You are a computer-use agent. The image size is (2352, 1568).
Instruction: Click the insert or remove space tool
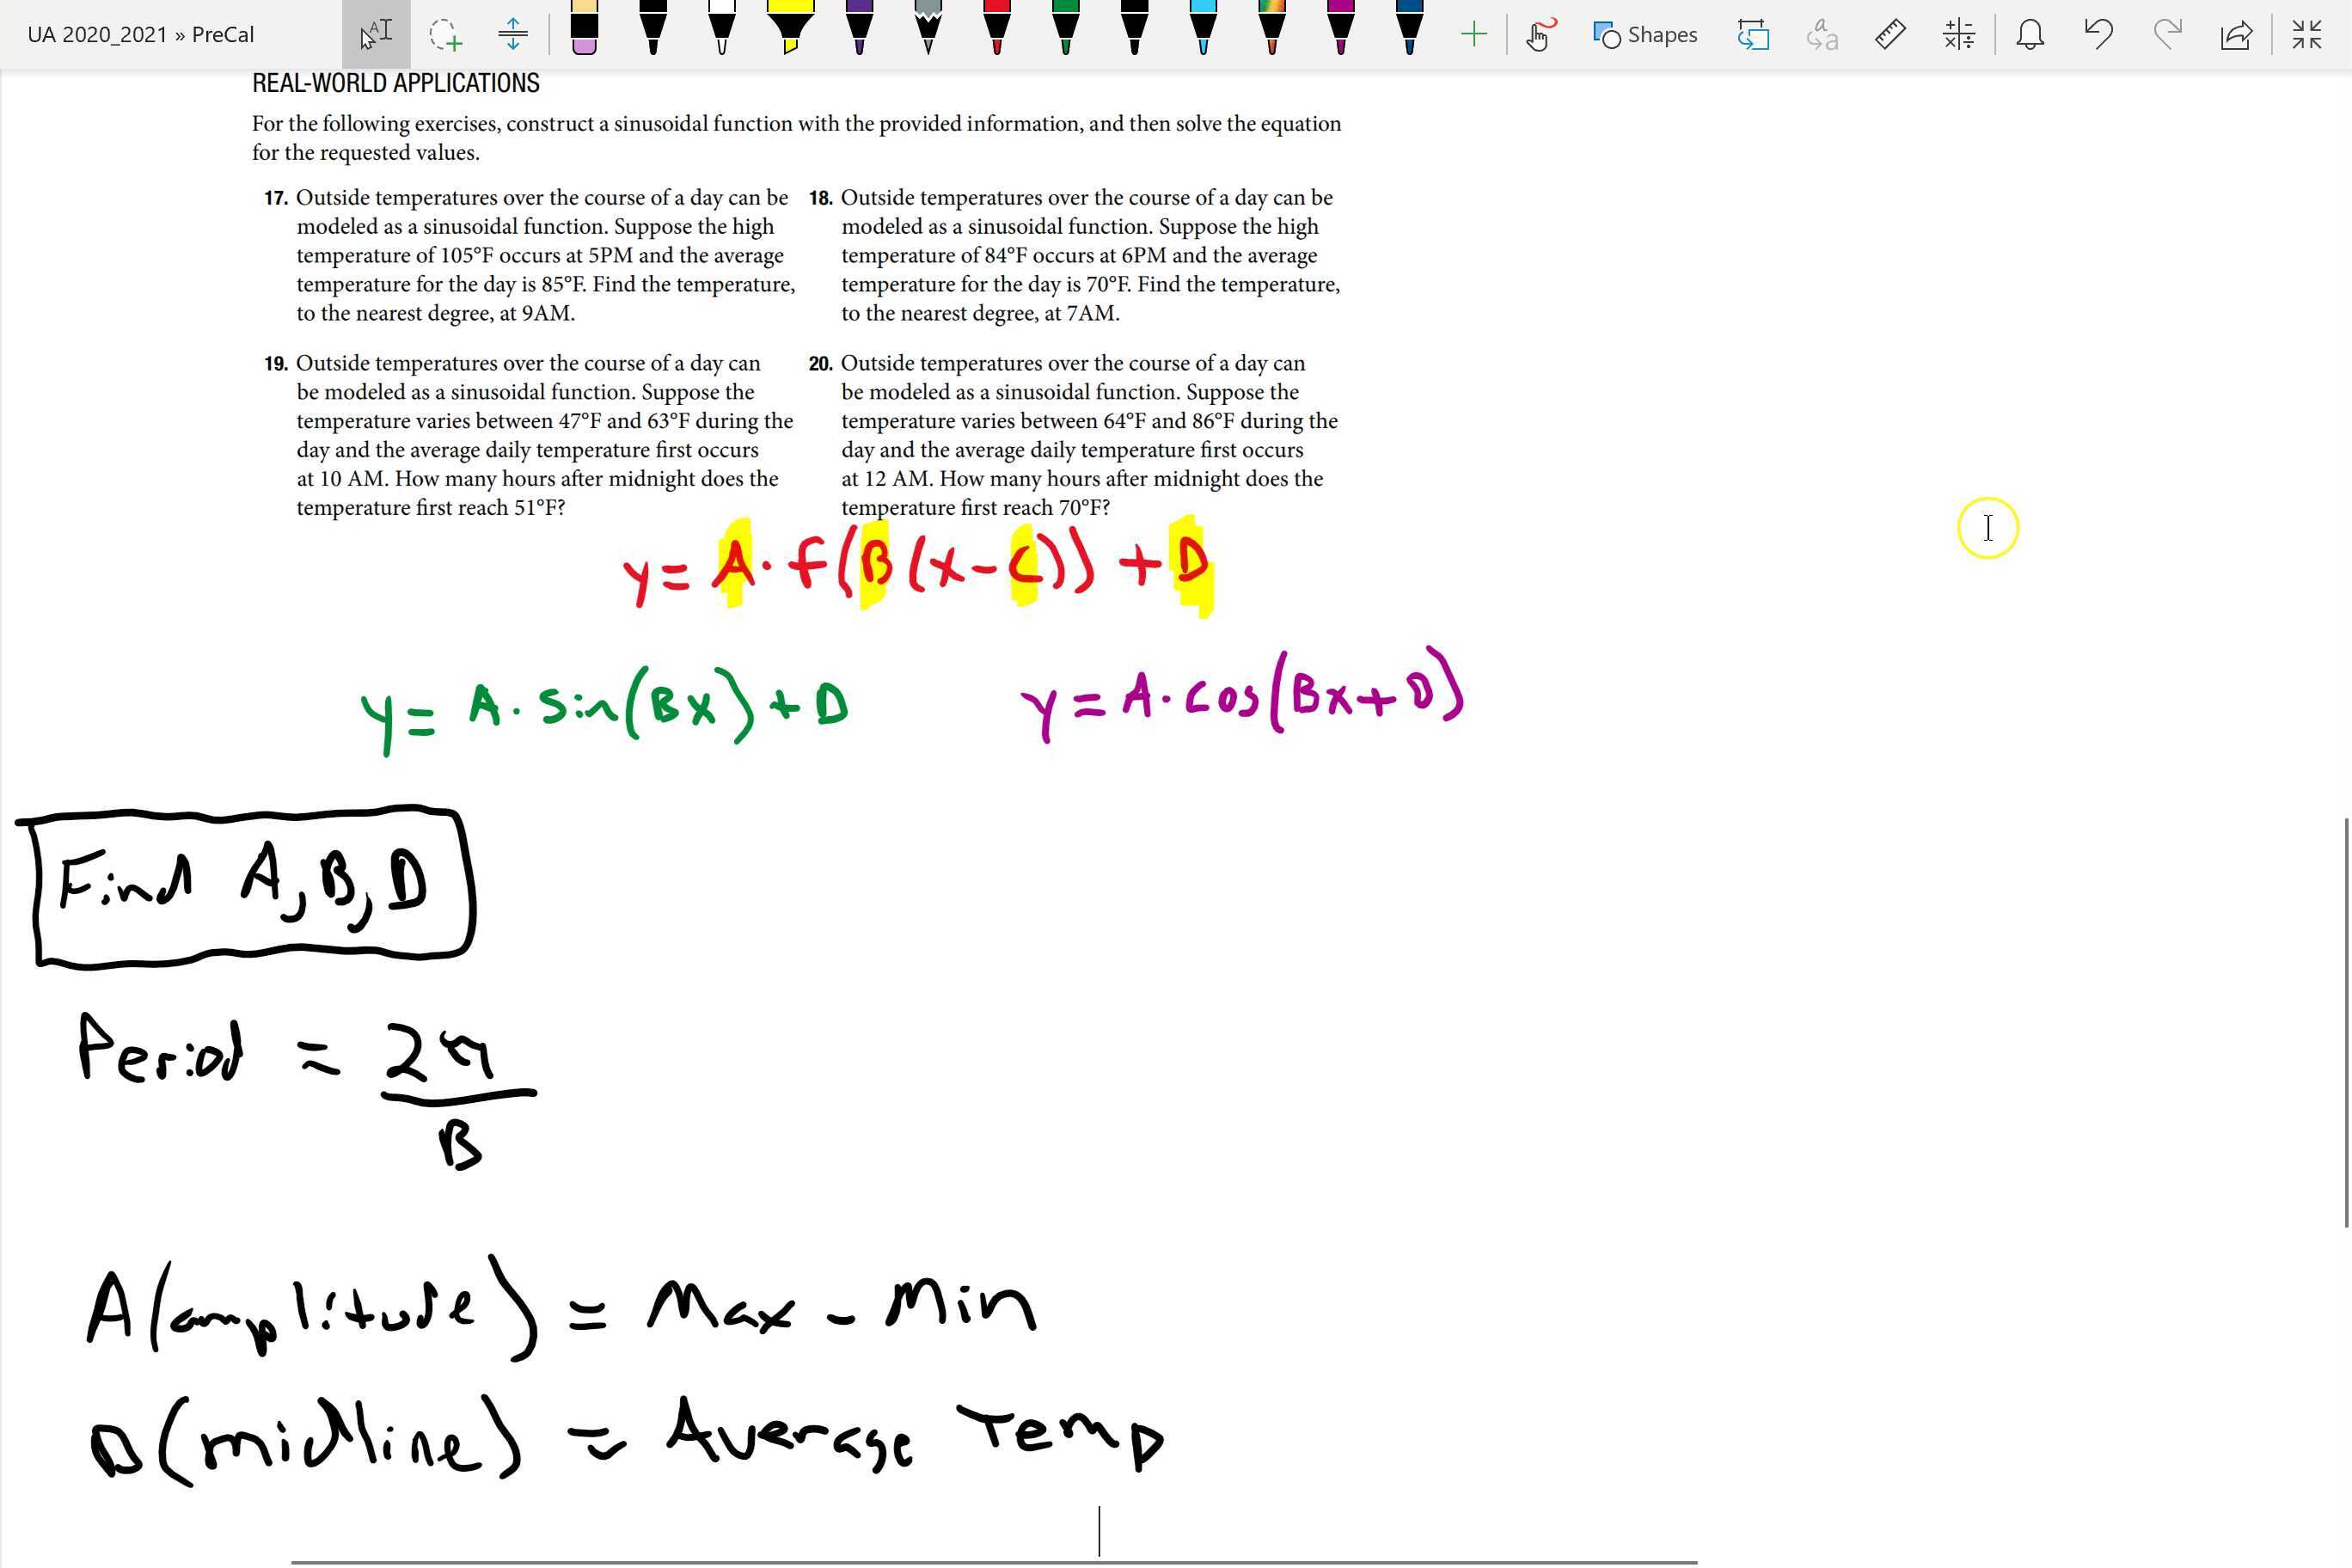click(x=513, y=35)
